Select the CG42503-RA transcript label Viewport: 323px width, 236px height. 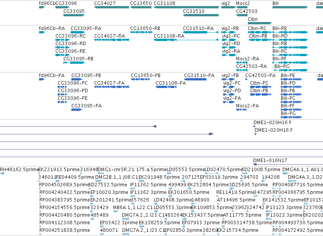coord(251,66)
